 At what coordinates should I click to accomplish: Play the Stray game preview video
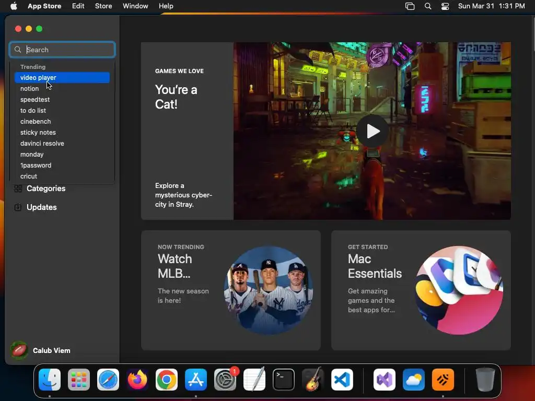(x=372, y=131)
